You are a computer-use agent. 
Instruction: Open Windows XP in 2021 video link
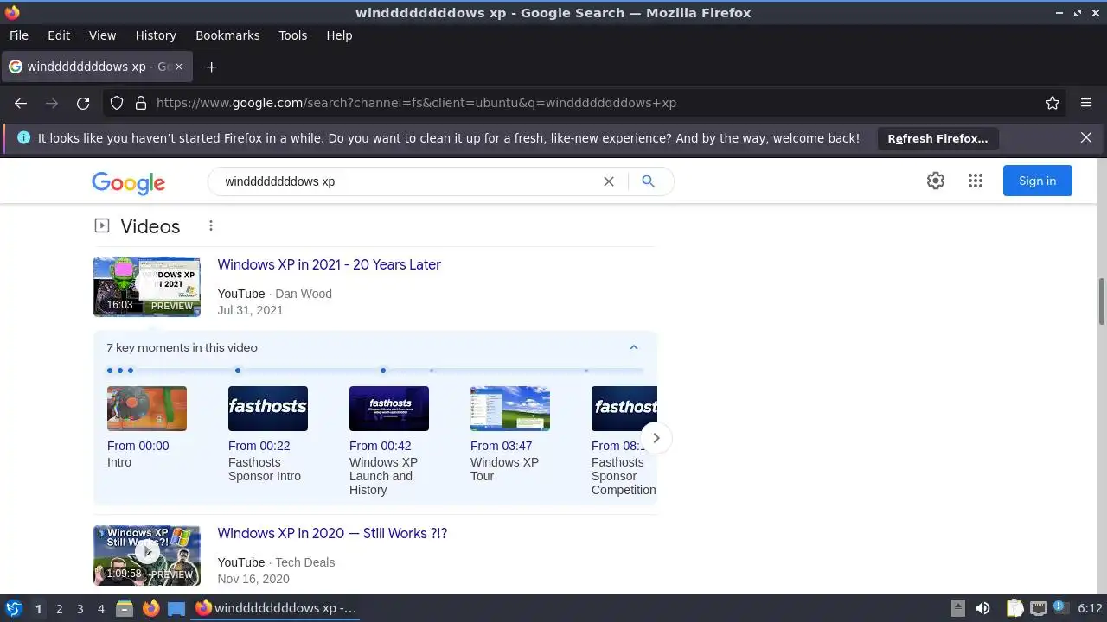coord(329,264)
